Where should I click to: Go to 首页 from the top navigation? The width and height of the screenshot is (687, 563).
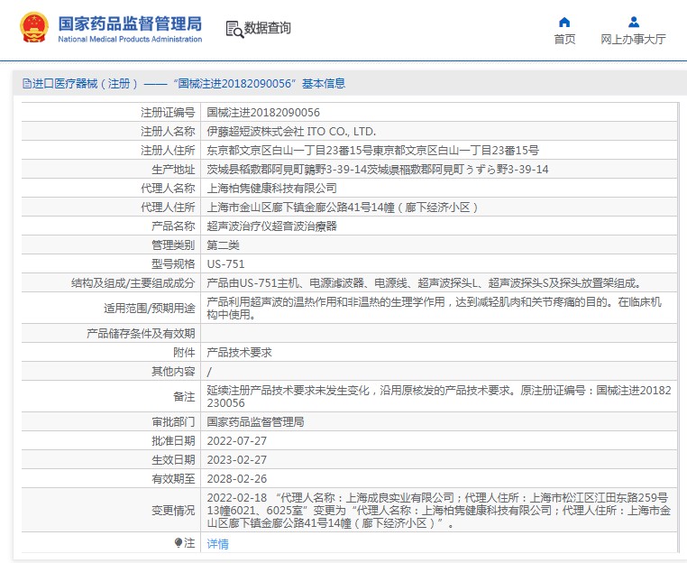tap(564, 40)
